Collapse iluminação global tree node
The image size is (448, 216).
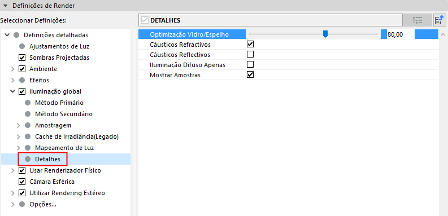(12, 91)
